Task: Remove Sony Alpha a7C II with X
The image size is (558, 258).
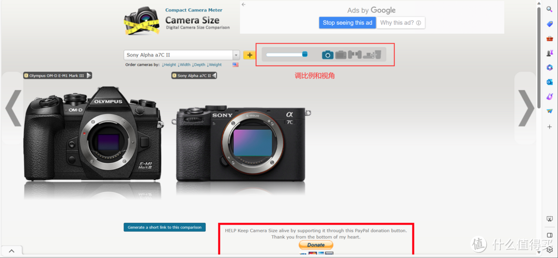Action: click(175, 75)
